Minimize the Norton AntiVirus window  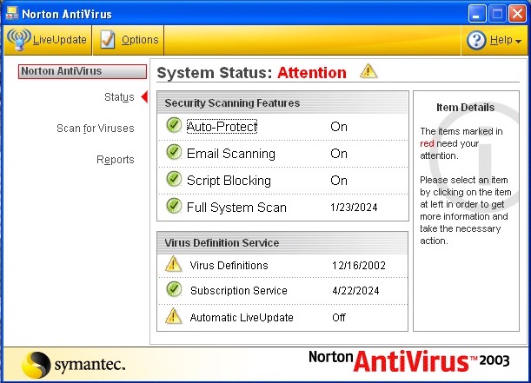(477, 14)
